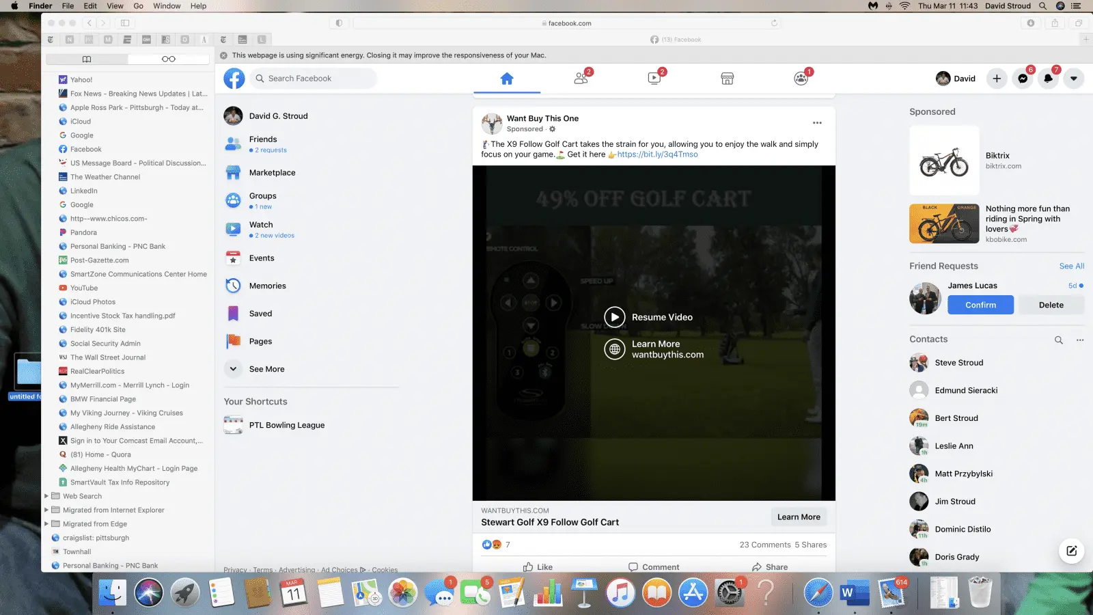1093x615 pixels.
Task: Switch to Bookmarks tab in sidebar
Action: (x=87, y=59)
